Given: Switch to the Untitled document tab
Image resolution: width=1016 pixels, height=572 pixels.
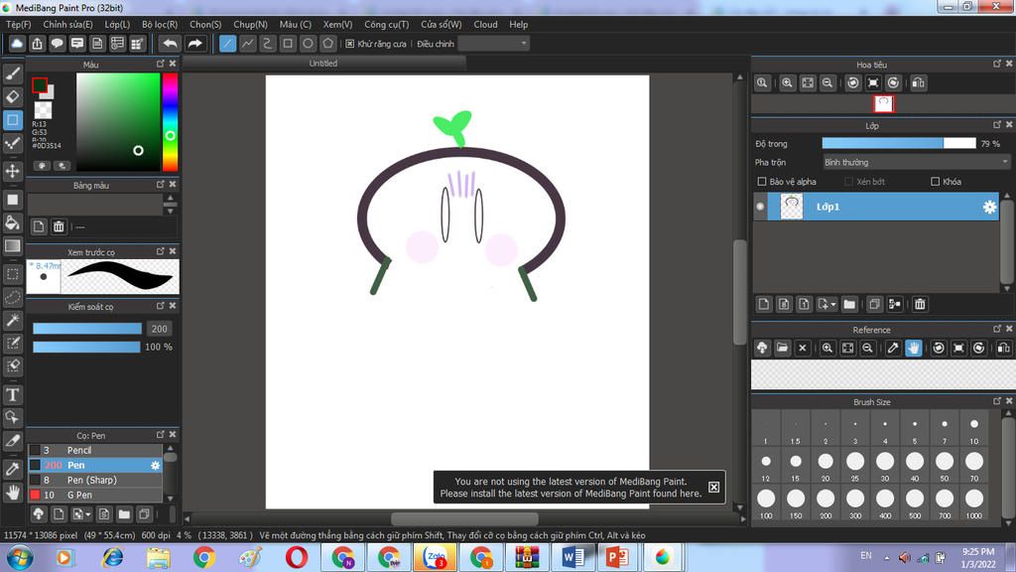Looking at the screenshot, I should (323, 63).
